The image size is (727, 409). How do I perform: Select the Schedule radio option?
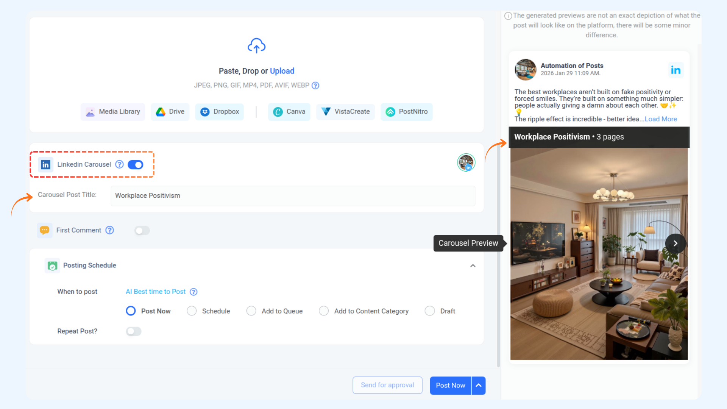[192, 311]
